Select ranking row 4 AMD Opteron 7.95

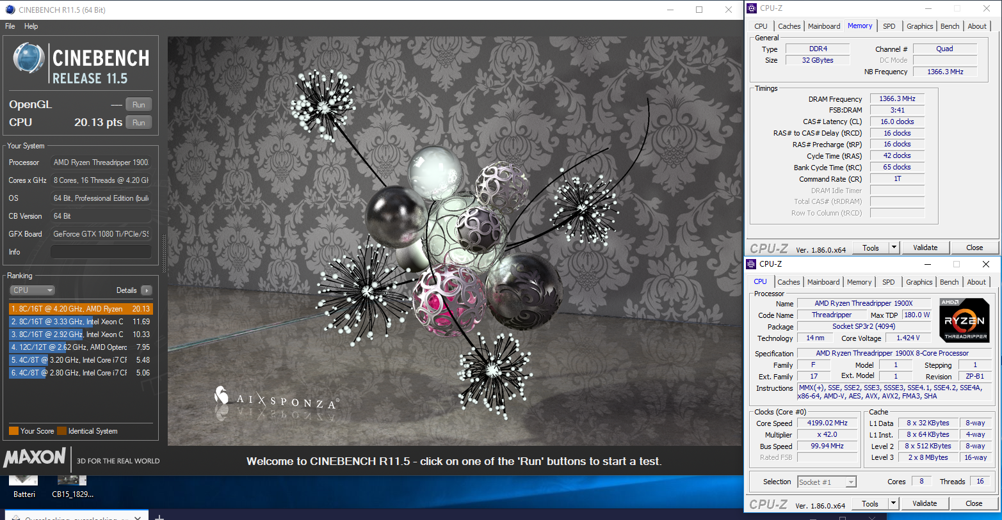(x=81, y=347)
